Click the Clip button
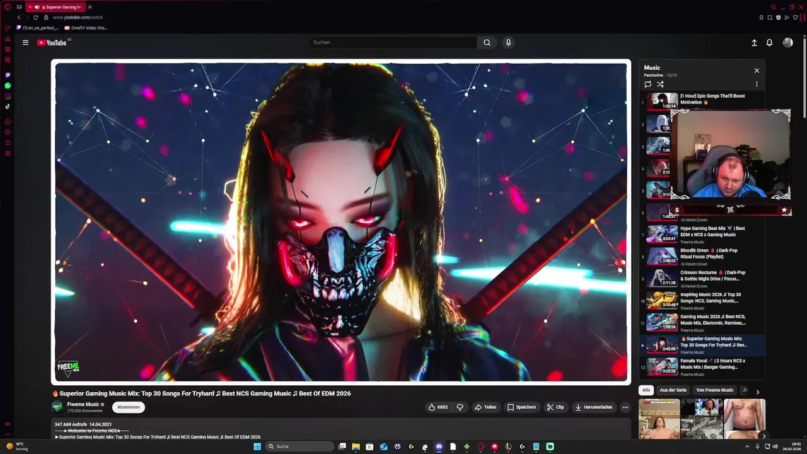Image resolution: width=807 pixels, height=454 pixels. (555, 407)
